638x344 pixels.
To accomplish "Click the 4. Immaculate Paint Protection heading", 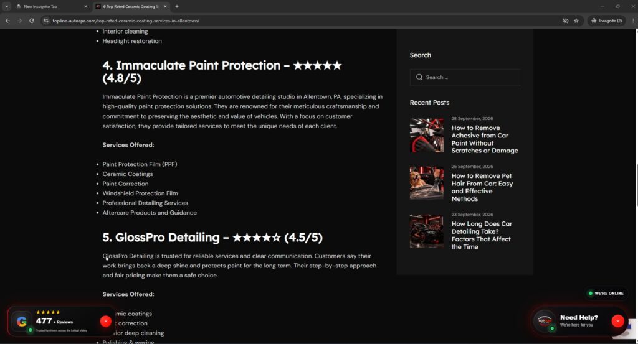I will click(x=222, y=72).
